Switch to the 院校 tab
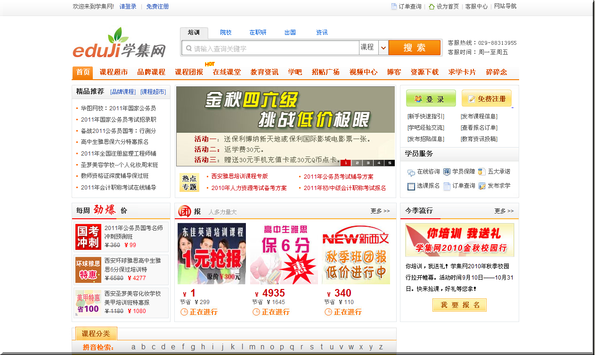The width and height of the screenshot is (595, 355). tap(226, 32)
